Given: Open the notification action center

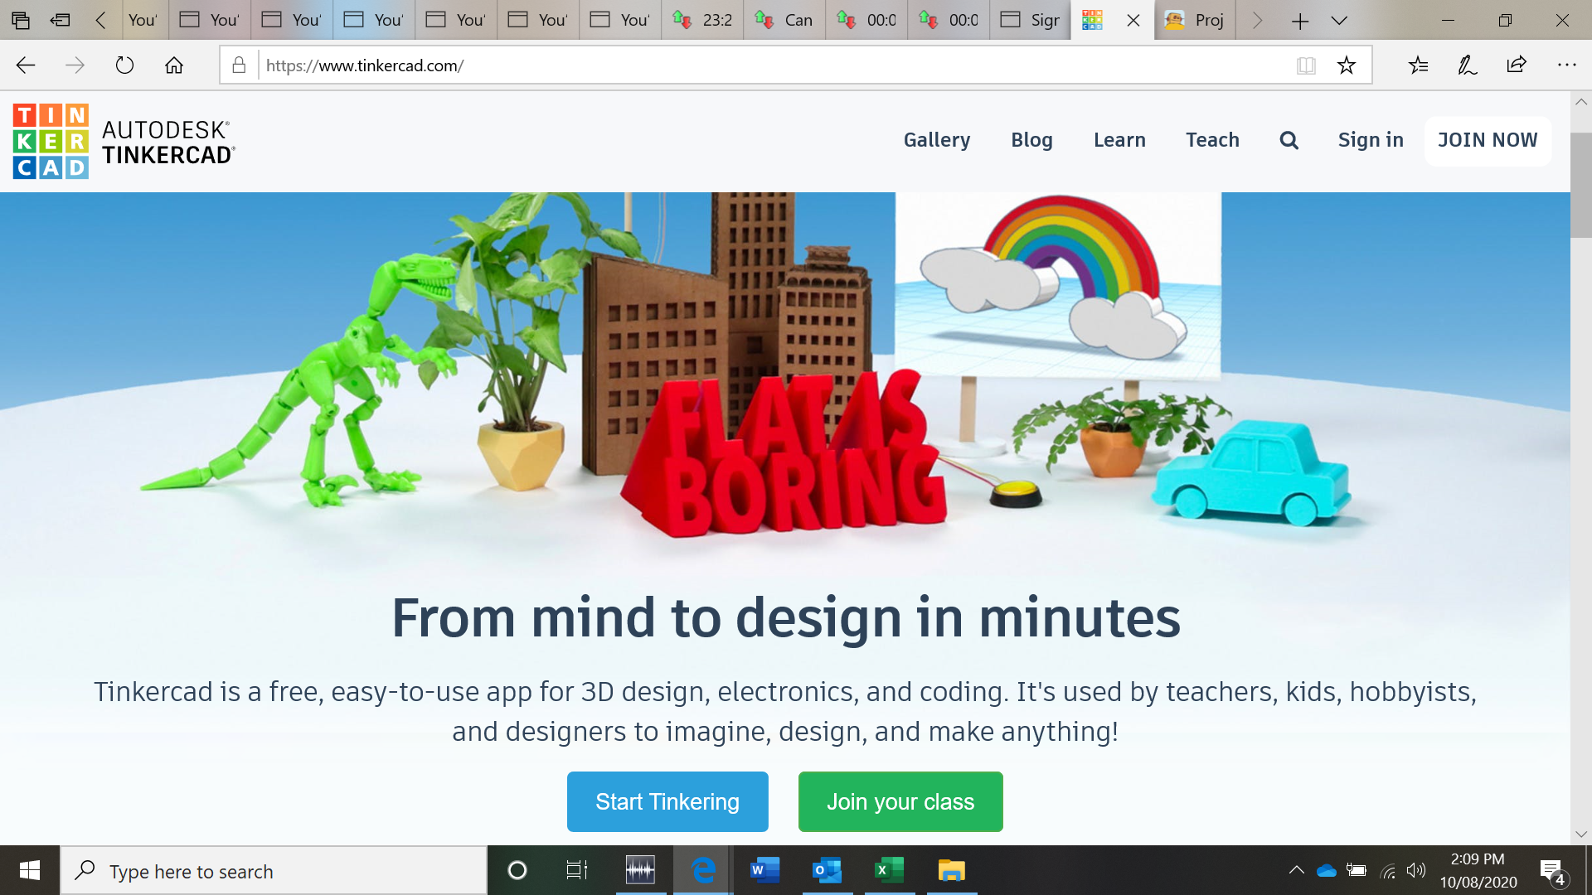Looking at the screenshot, I should 1552,871.
